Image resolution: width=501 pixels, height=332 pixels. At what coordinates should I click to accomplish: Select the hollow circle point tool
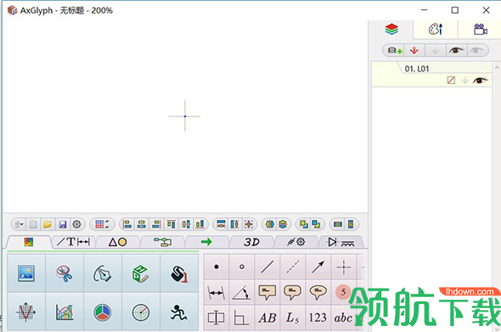click(x=241, y=267)
